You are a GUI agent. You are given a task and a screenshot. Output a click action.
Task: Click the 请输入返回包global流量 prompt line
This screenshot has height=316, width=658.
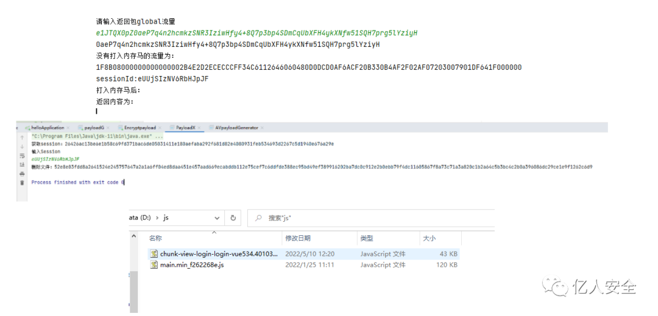pyautogui.click(x=135, y=21)
